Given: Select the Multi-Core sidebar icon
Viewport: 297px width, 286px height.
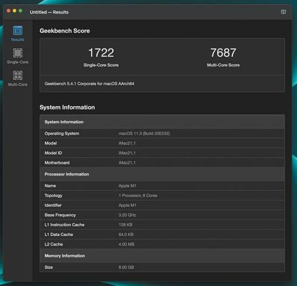Looking at the screenshot, I should [18, 76].
